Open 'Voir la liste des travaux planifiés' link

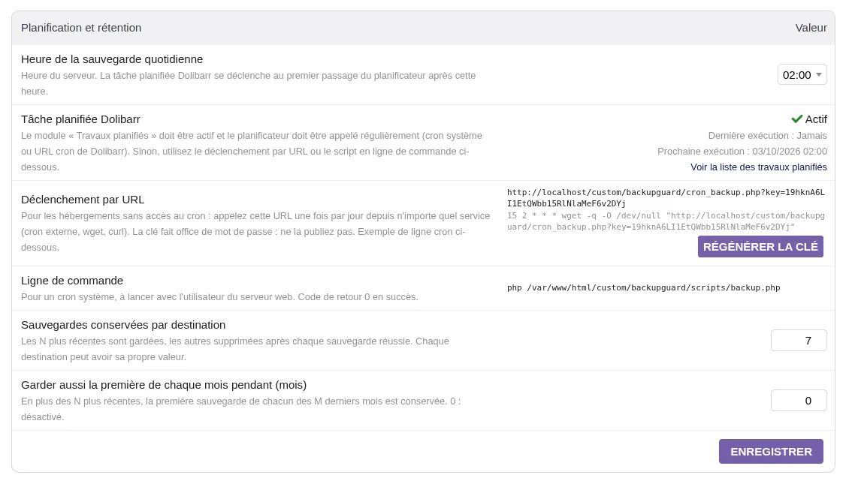[x=759, y=167]
